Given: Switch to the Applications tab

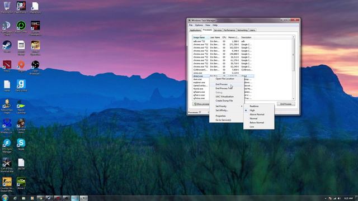Looking at the screenshot, I should click(195, 30).
